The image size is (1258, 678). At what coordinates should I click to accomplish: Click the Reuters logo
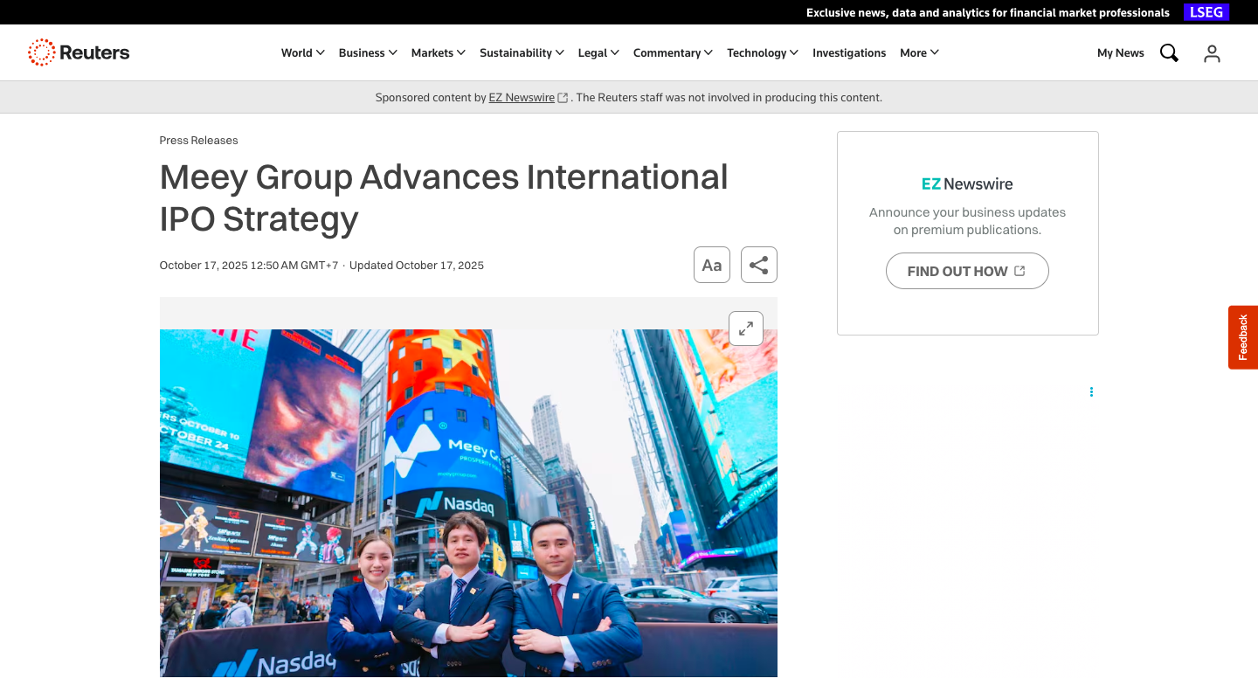click(x=79, y=52)
